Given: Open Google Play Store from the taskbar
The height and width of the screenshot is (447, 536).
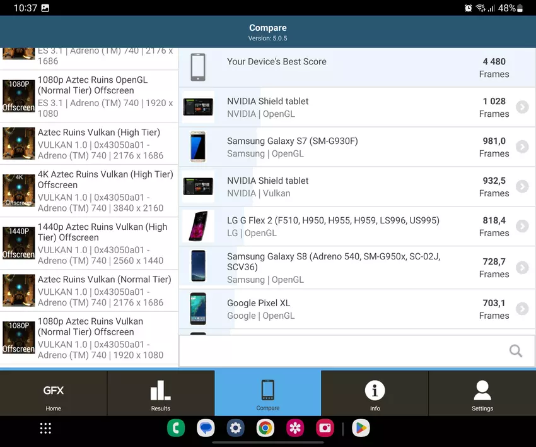Looking at the screenshot, I should tap(361, 429).
